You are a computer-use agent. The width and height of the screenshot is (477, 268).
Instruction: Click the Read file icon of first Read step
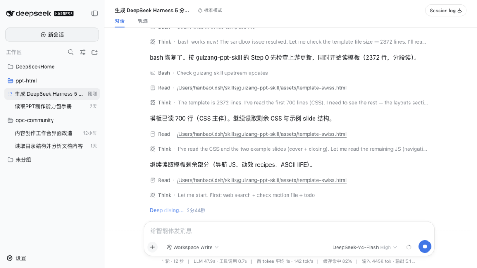153,88
